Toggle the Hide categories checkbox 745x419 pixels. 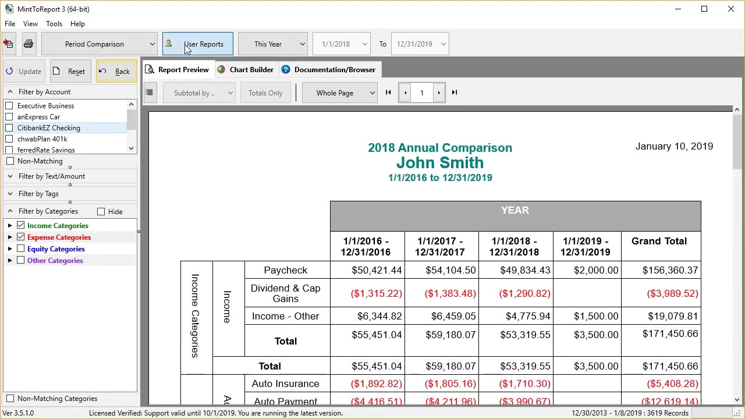101,212
